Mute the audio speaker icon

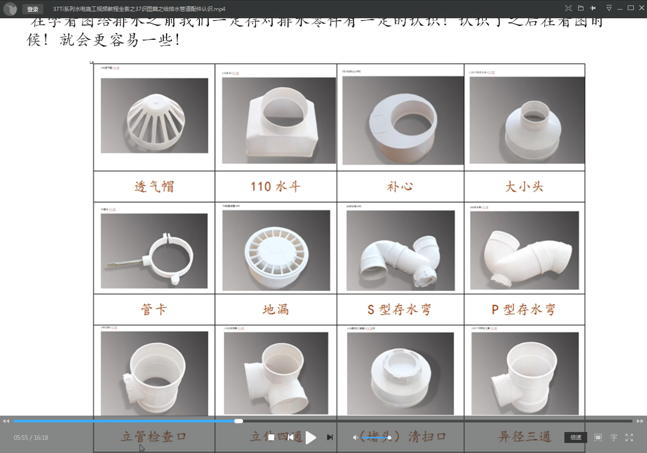[355, 438]
